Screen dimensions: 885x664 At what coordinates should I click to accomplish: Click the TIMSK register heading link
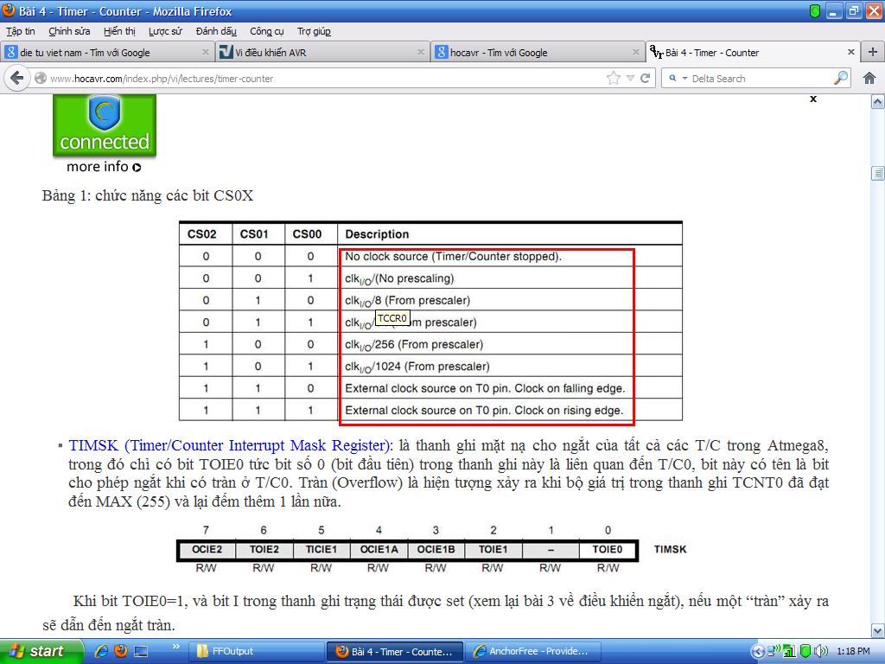pyautogui.click(x=229, y=445)
